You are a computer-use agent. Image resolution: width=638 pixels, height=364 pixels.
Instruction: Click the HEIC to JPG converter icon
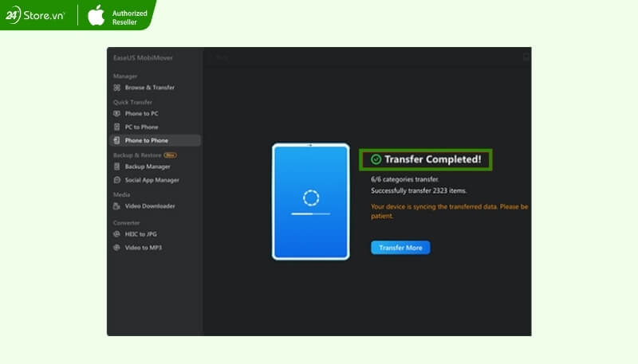[117, 234]
